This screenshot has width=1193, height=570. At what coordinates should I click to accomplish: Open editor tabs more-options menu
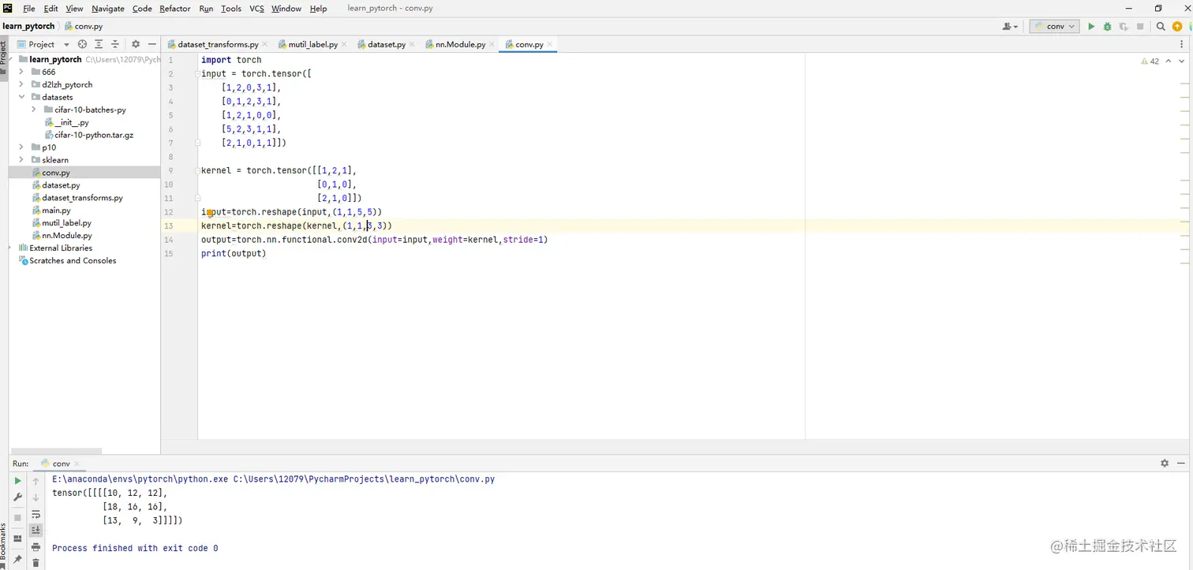coord(1183,44)
